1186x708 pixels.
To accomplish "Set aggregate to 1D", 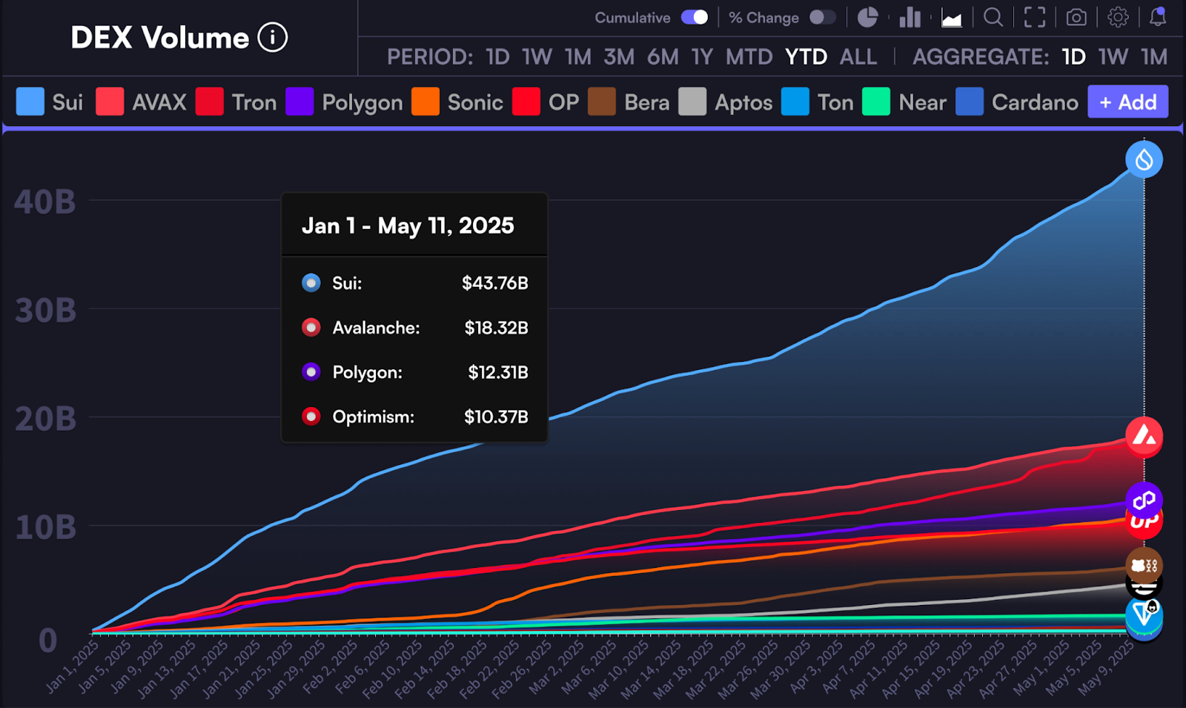I will [1073, 57].
